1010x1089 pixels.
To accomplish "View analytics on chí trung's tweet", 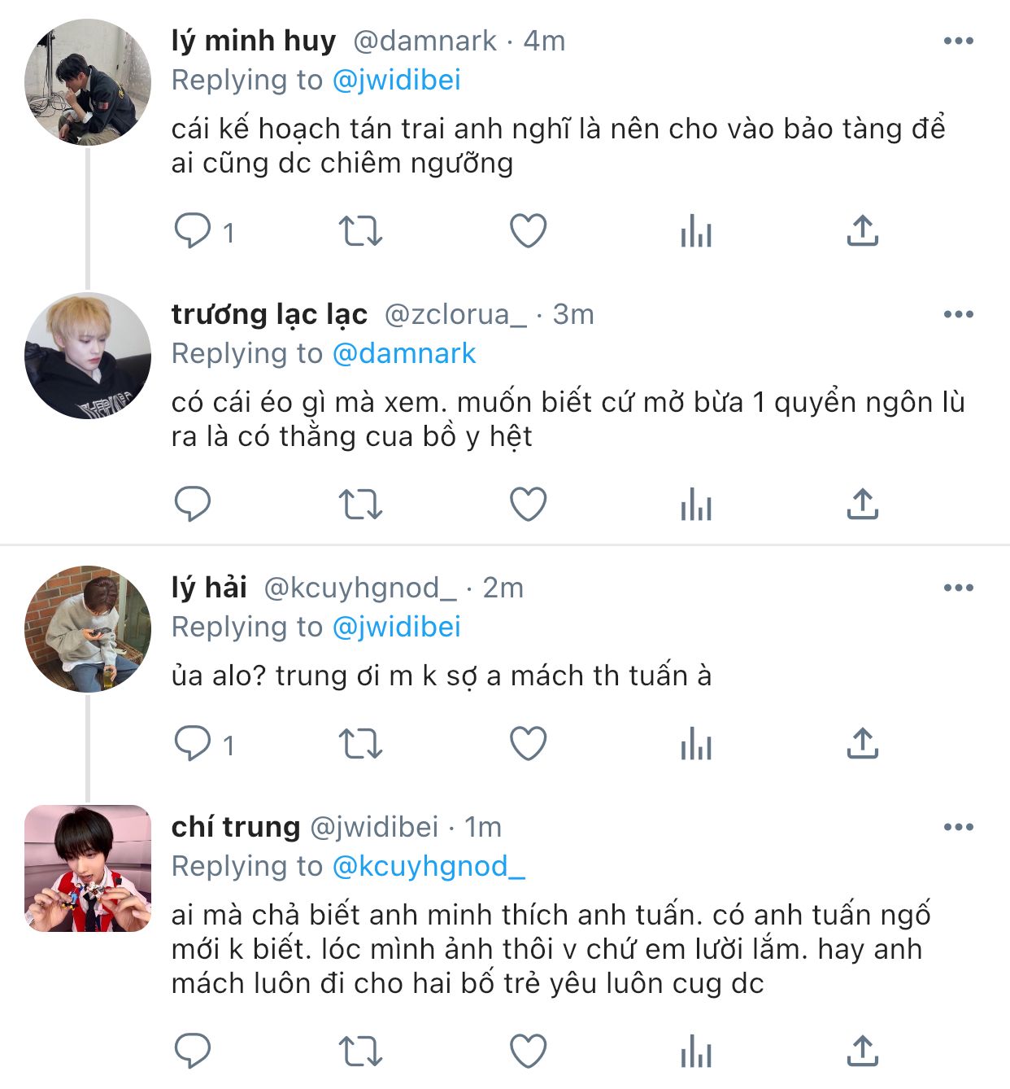I will point(696,1050).
